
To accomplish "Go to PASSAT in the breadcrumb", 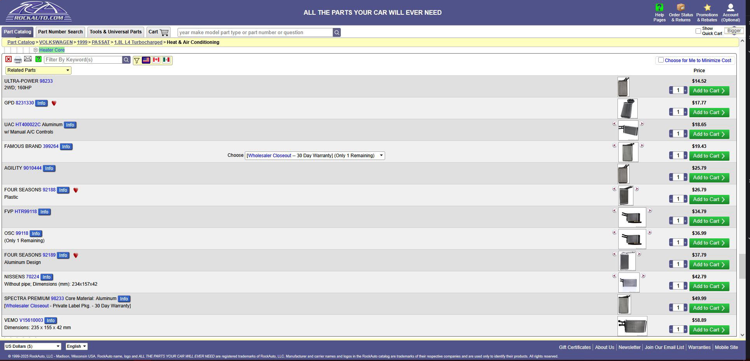I will coord(101,42).
